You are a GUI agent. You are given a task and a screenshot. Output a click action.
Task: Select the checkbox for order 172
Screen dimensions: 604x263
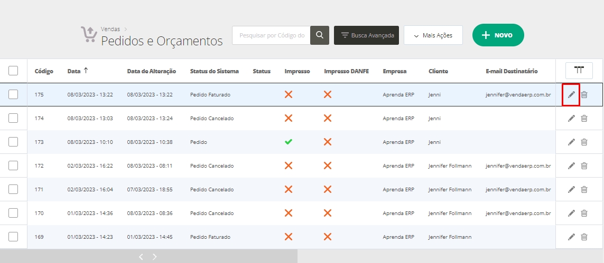click(x=13, y=166)
